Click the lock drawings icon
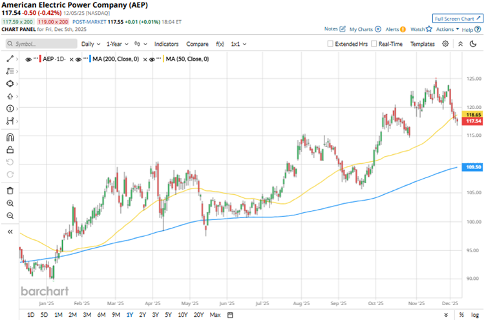Image resolution: width=486 pixels, height=320 pixels. tap(10, 150)
